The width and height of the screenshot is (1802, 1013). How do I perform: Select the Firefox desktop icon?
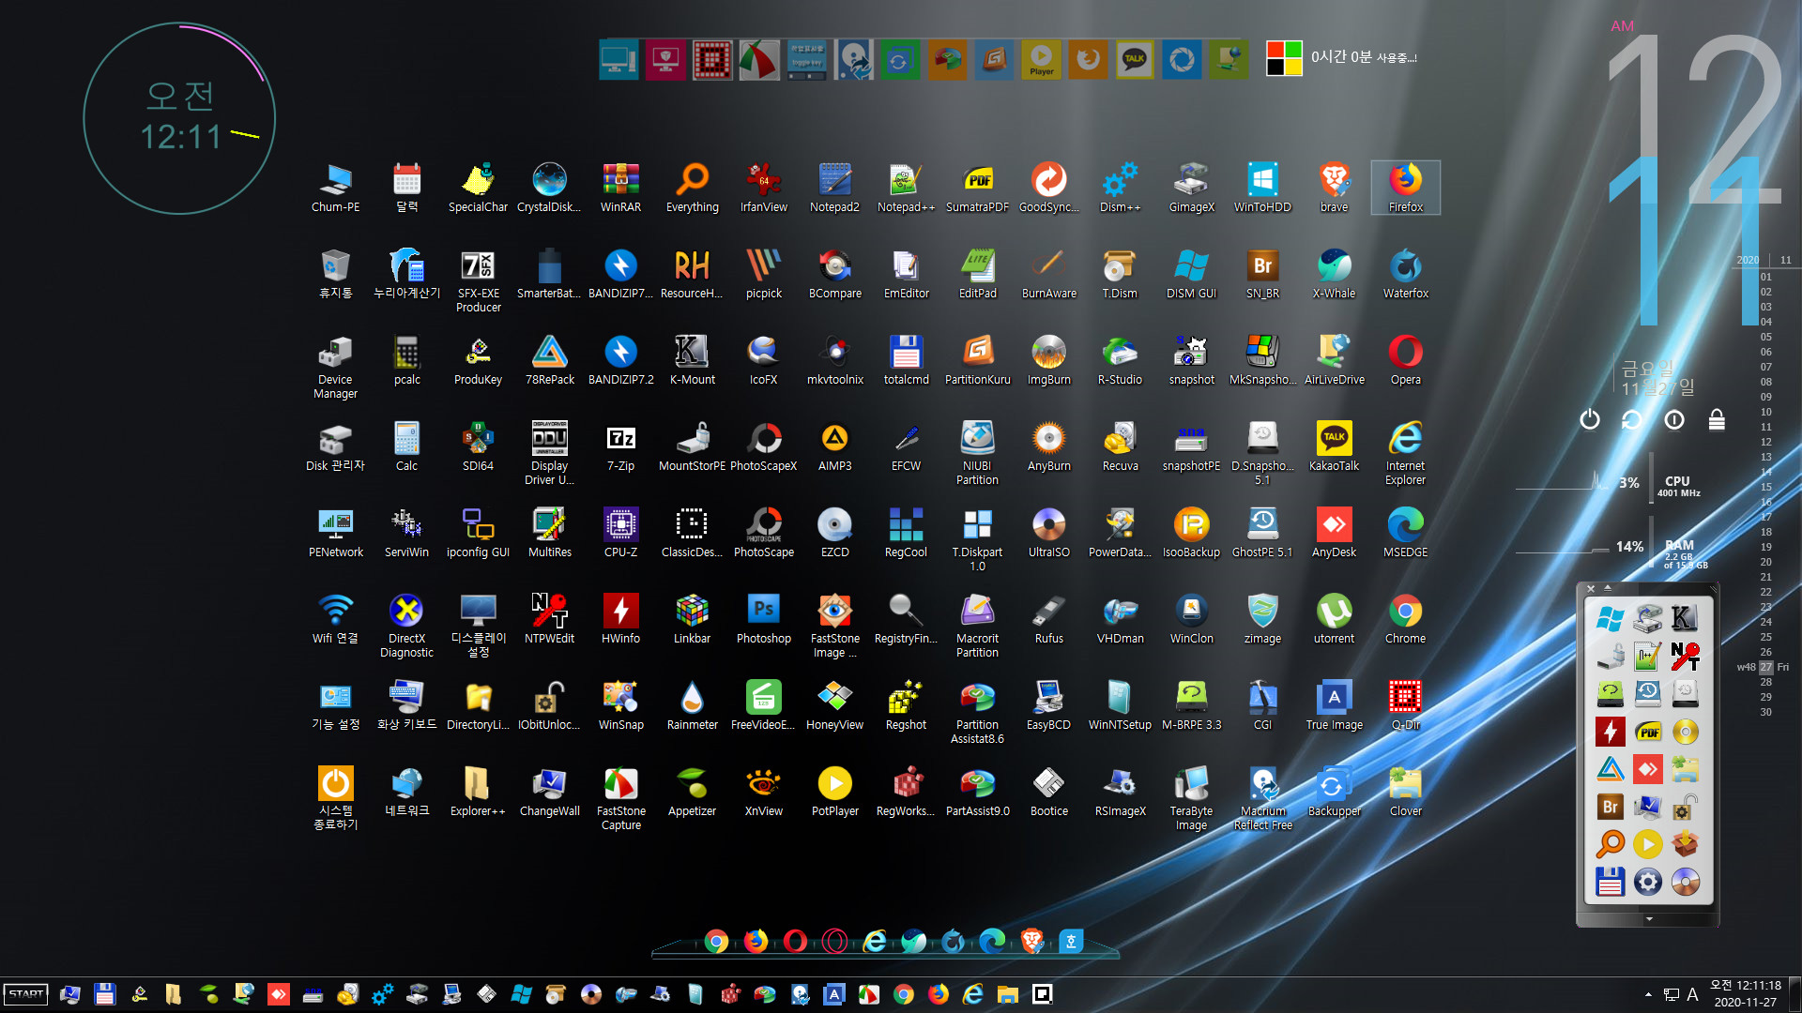pyautogui.click(x=1405, y=188)
